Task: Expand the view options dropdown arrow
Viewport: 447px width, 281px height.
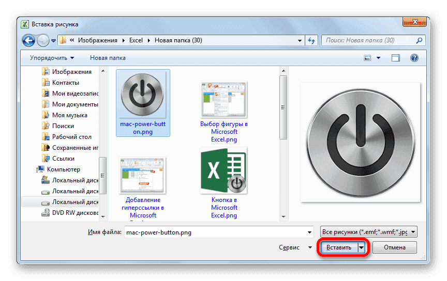Action: [x=378, y=58]
